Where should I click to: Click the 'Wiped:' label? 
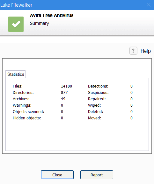(x=94, y=105)
